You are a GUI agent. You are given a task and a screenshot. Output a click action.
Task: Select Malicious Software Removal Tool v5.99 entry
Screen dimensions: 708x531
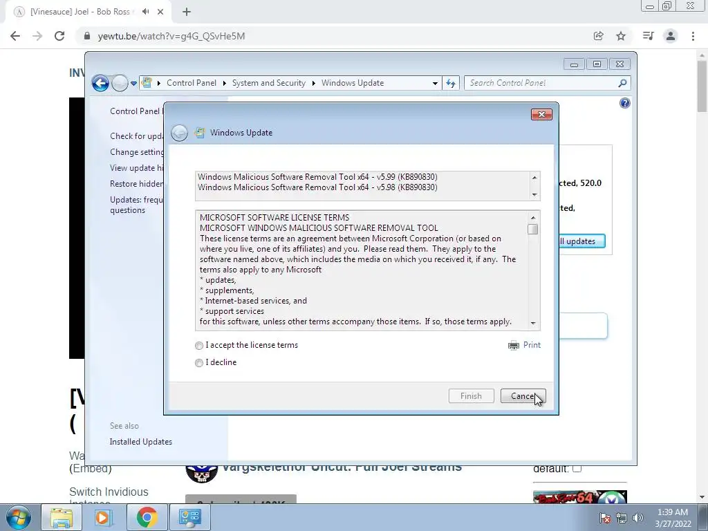(x=317, y=177)
